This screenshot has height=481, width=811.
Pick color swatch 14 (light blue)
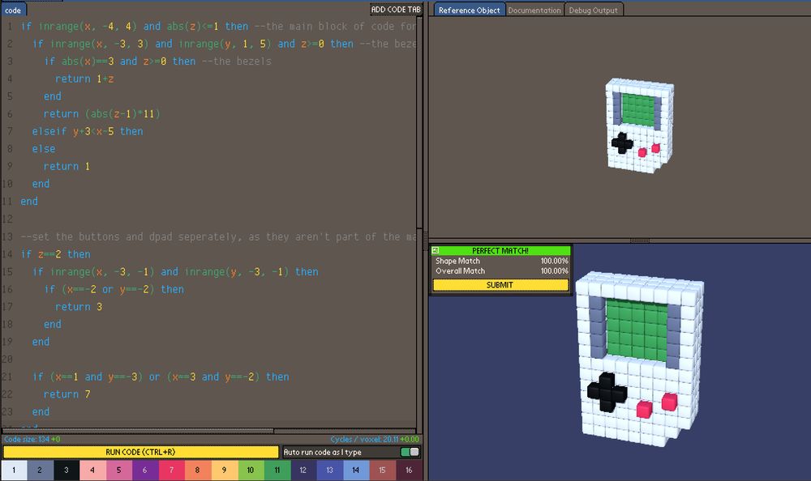tap(356, 470)
